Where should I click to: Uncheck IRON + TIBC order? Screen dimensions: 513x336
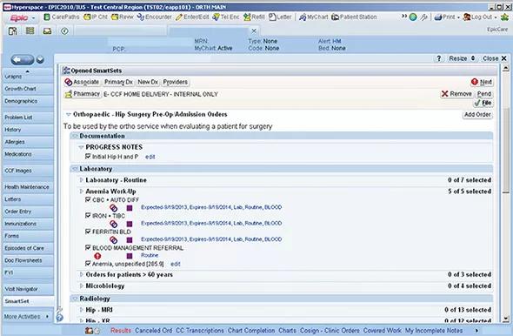pos(88,215)
